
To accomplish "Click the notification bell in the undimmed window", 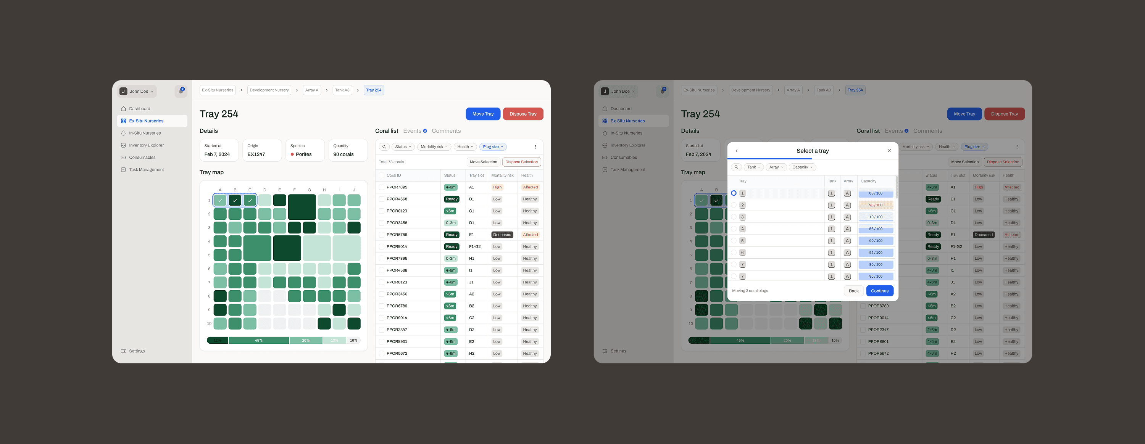I will [x=181, y=91].
